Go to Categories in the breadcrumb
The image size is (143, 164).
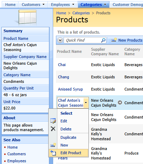click(x=81, y=13)
